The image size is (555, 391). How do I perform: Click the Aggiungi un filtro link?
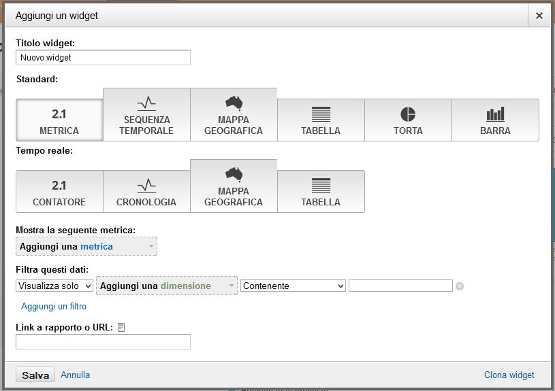[54, 306]
